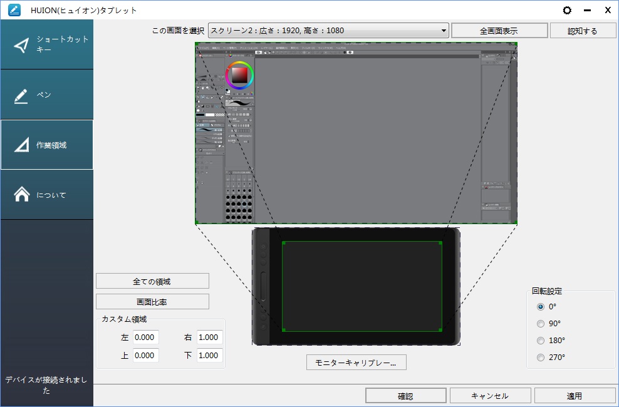Click the bottom-right green handle on tablet area

pos(440,330)
